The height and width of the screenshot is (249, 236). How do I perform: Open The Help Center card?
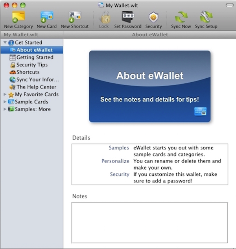pos(31,87)
